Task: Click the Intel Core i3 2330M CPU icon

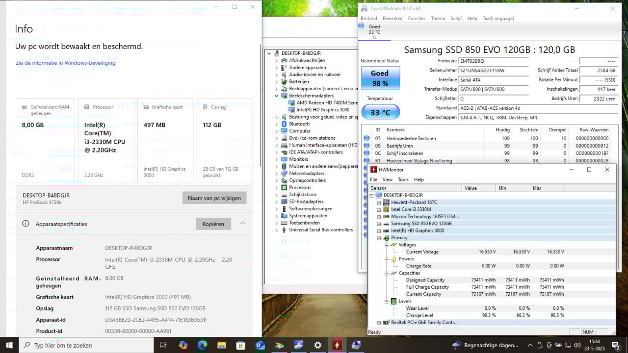Action: point(386,209)
